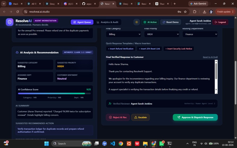The image size is (237, 148).
Task: Click Insert 2FA Reset Link template
Action: (149, 49)
